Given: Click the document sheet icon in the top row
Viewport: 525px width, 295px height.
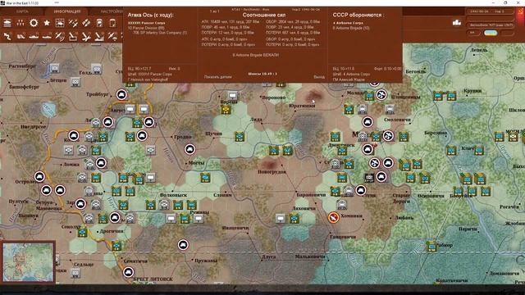Looking at the screenshot, I should pos(112,23).
